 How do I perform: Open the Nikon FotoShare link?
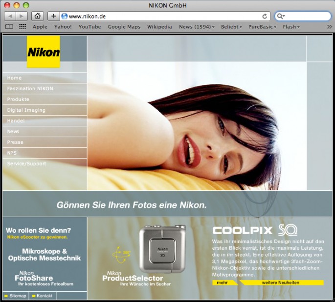tap(44, 279)
